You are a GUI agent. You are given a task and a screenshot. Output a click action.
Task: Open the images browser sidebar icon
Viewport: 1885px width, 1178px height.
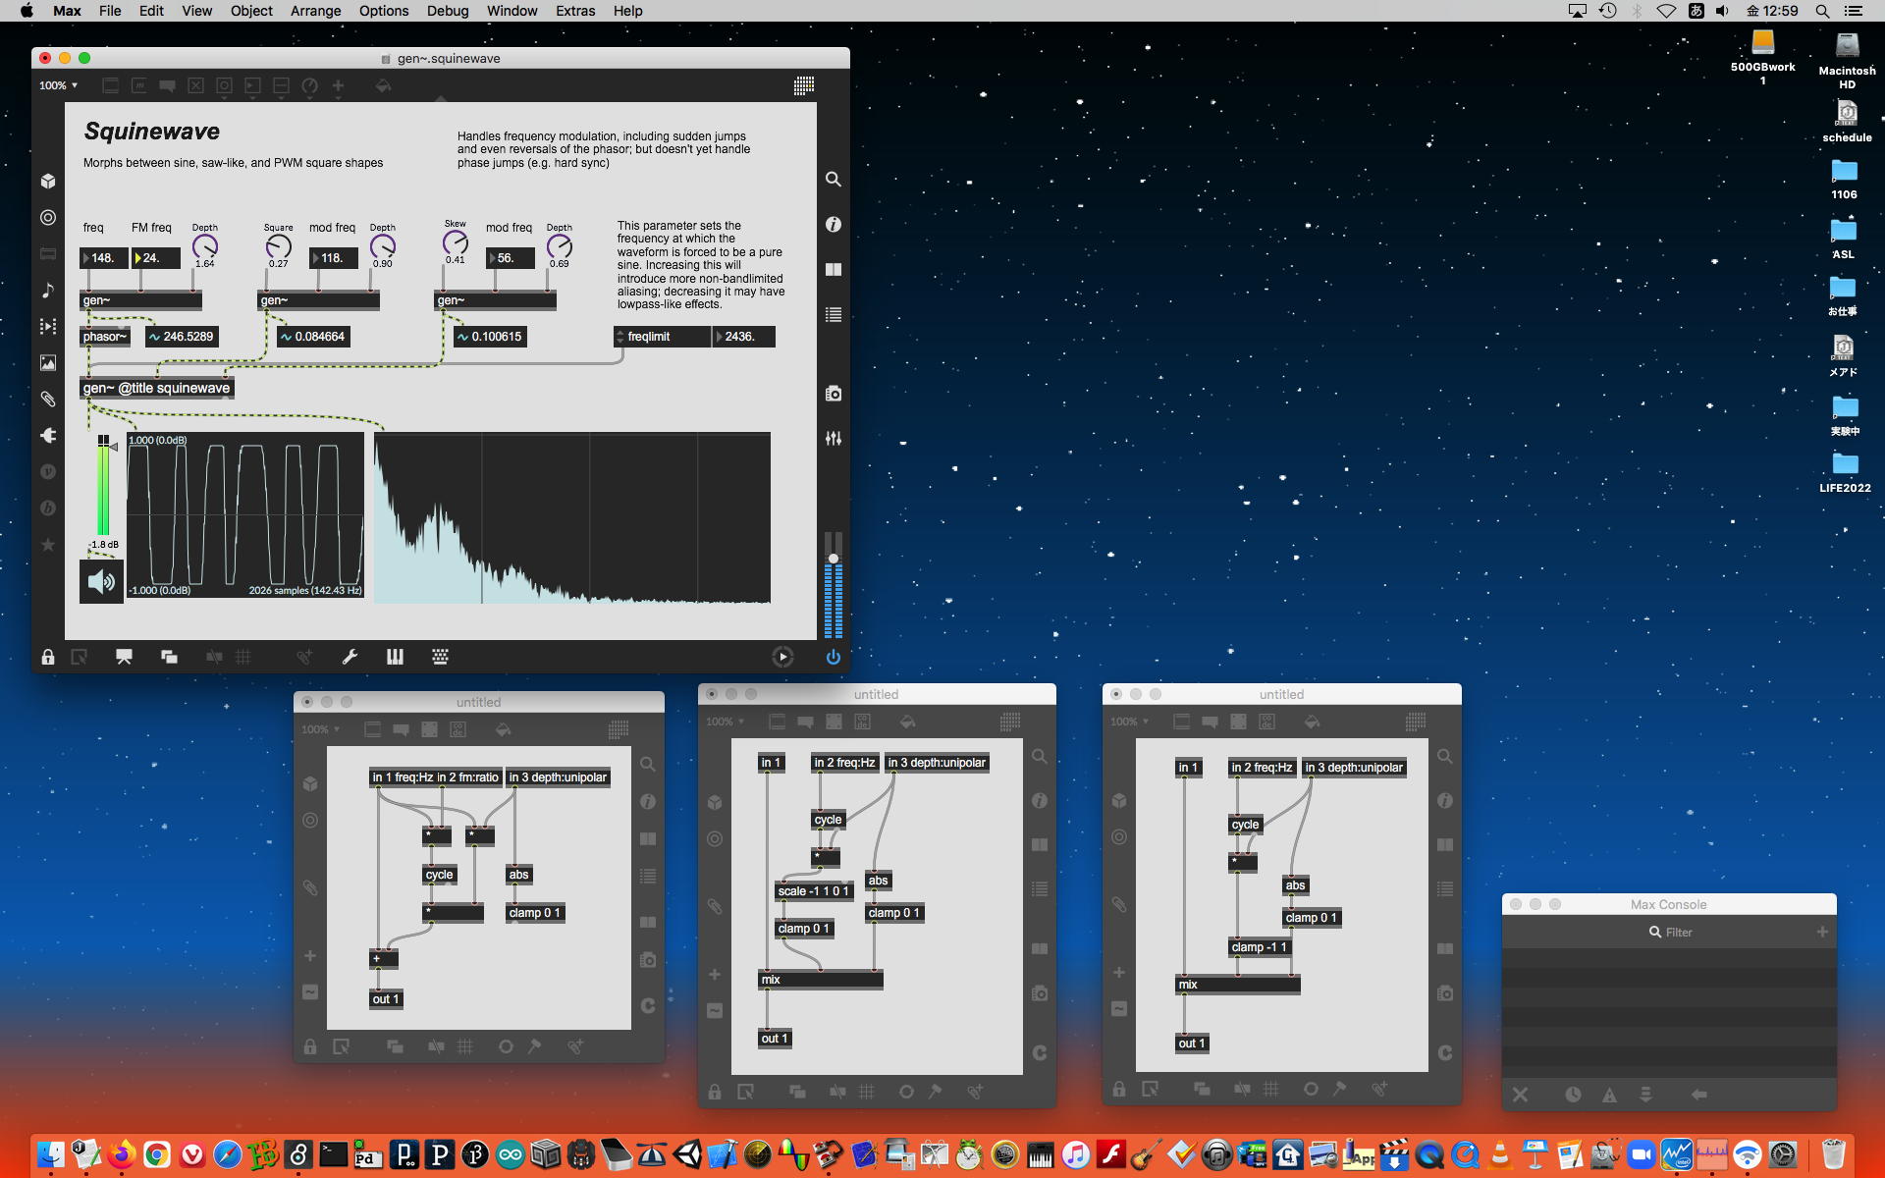[48, 362]
